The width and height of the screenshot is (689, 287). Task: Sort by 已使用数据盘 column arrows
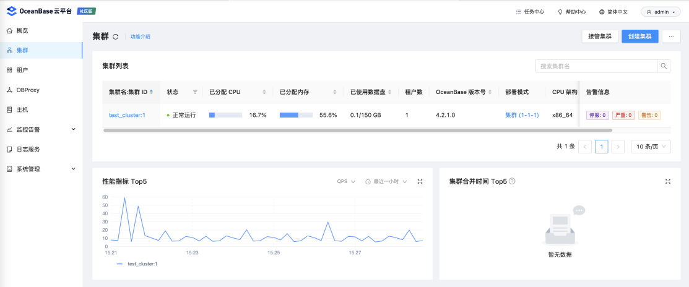389,92
